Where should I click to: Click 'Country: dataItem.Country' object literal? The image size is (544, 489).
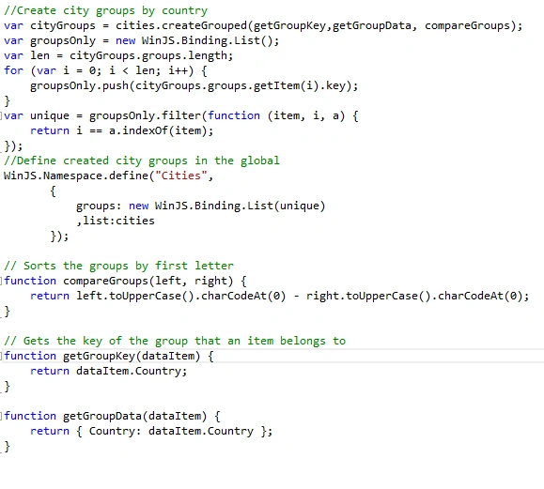[x=171, y=431]
